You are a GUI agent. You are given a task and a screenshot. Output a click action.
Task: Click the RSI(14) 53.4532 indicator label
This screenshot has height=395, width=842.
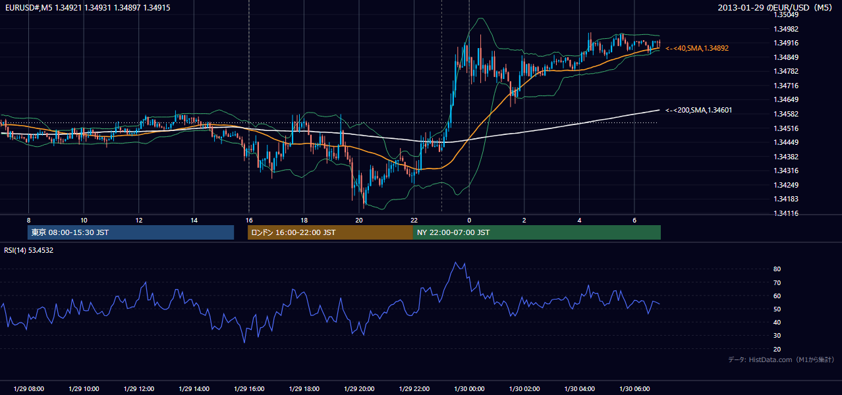(x=28, y=250)
